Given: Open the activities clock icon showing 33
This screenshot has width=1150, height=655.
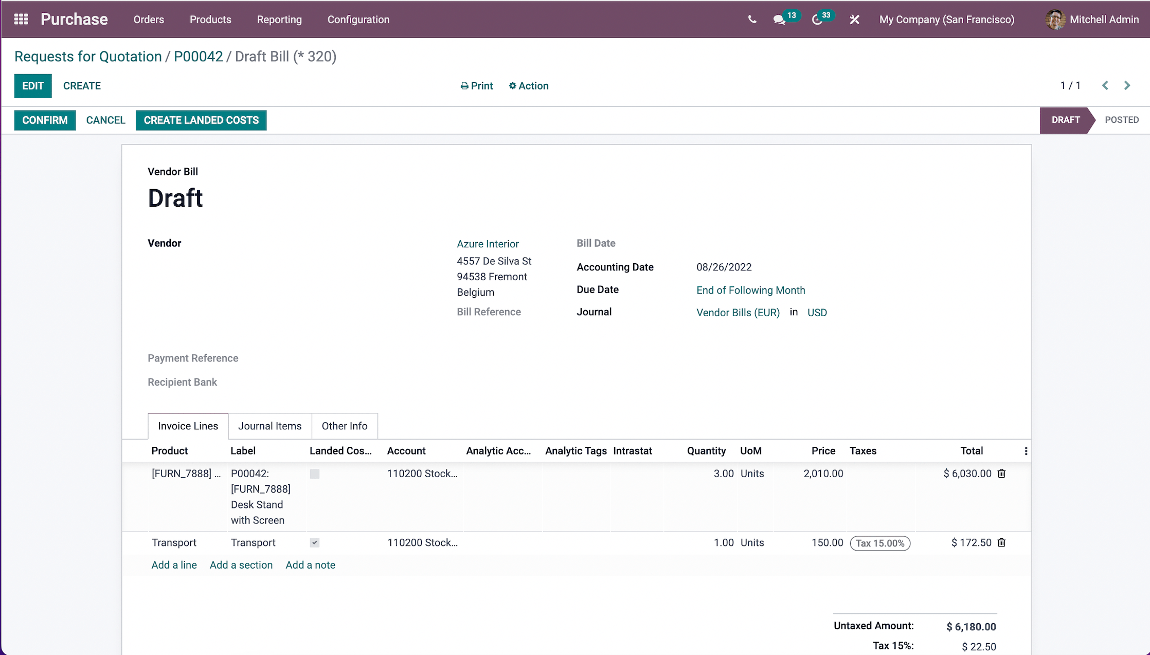Looking at the screenshot, I should point(817,20).
